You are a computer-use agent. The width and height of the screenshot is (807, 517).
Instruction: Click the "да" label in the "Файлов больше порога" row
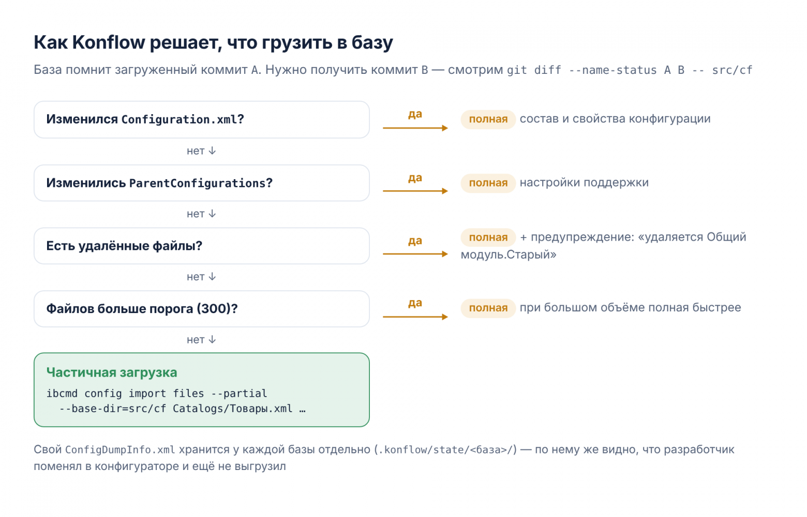[x=415, y=303]
